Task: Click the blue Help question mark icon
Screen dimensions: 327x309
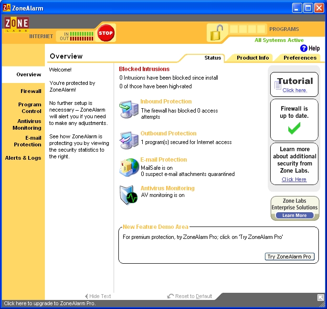Action: [304, 48]
